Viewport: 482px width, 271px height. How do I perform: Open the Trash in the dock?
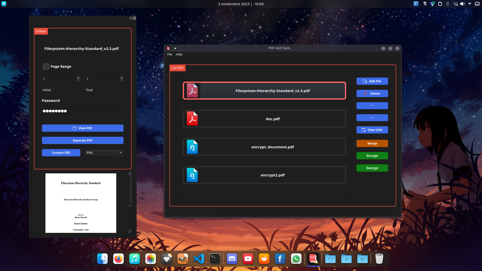pyautogui.click(x=379, y=259)
